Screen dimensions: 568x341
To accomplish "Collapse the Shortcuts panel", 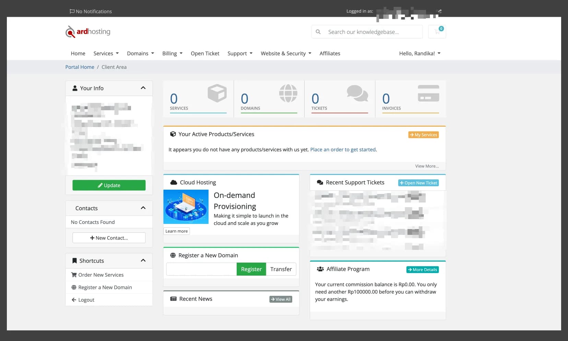I will (x=143, y=261).
